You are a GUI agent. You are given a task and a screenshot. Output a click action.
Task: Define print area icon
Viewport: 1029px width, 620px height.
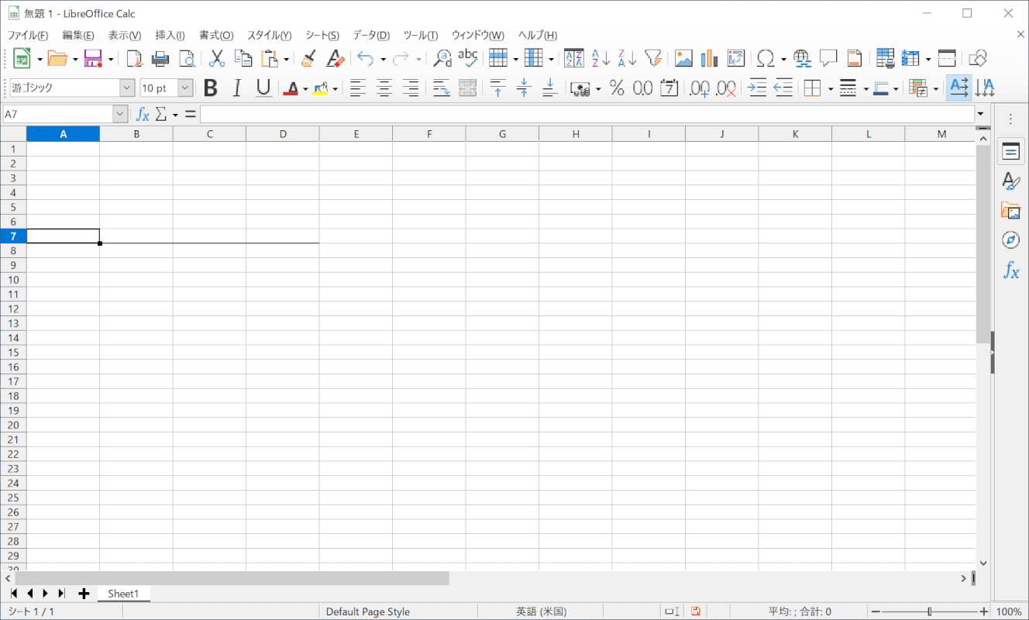coord(885,58)
